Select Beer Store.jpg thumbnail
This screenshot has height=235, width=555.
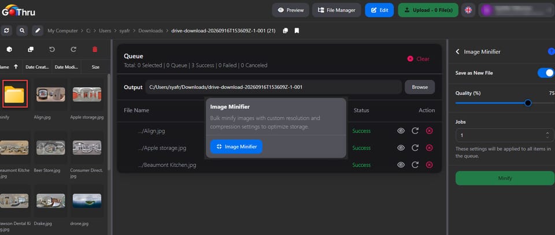tap(51, 148)
